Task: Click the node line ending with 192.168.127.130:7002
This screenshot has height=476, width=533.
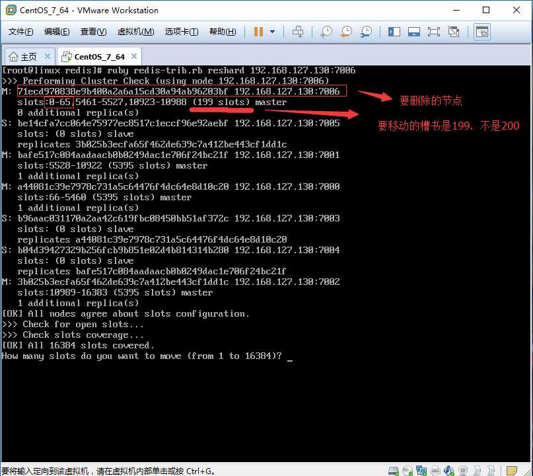Action: (x=170, y=282)
